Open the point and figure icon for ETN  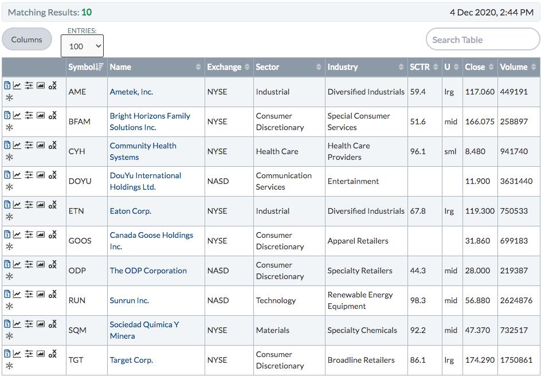(53, 205)
